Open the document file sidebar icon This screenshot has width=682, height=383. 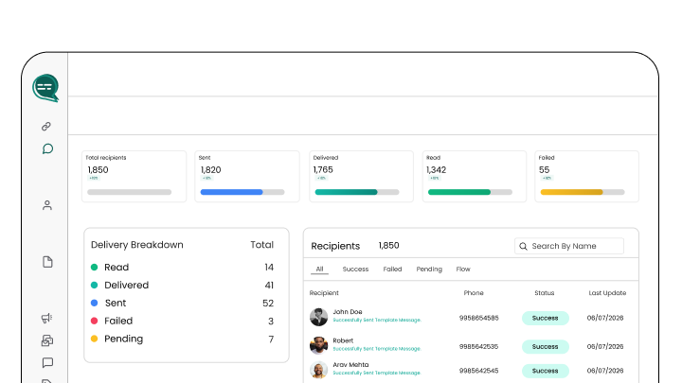tap(47, 262)
